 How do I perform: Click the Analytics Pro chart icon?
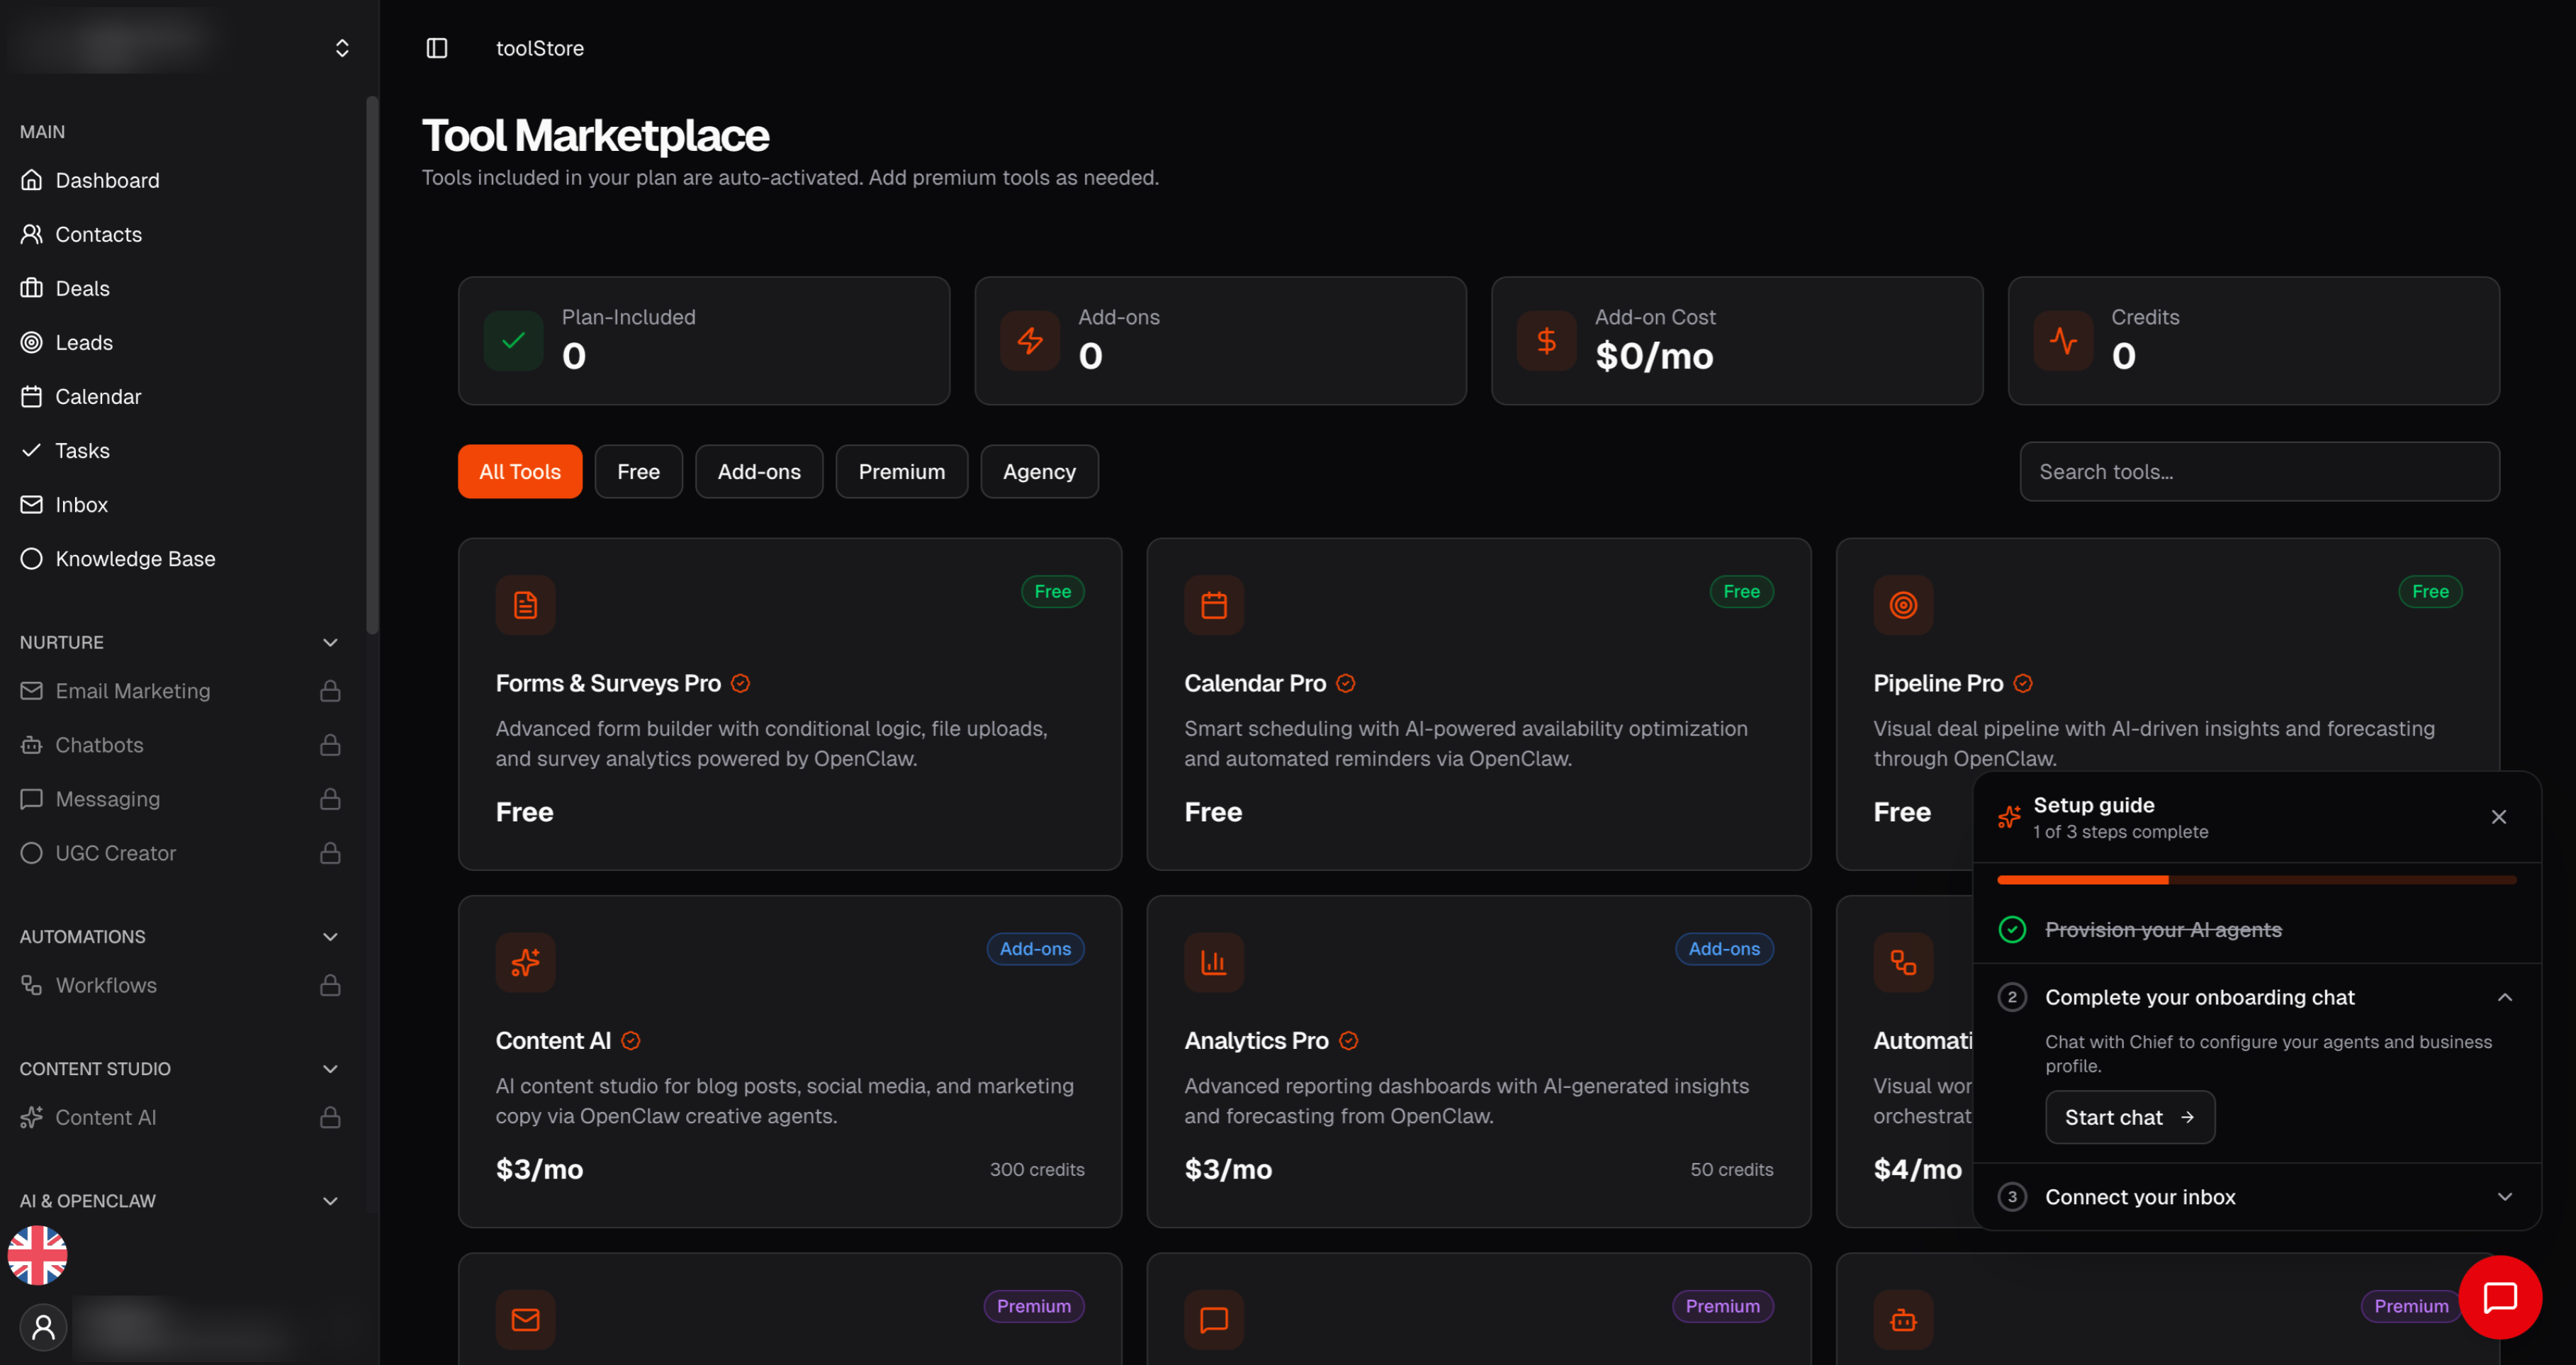point(1213,962)
